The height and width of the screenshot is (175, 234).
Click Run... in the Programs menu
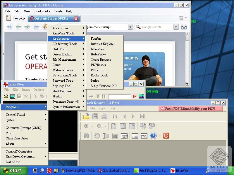[x=10, y=133]
